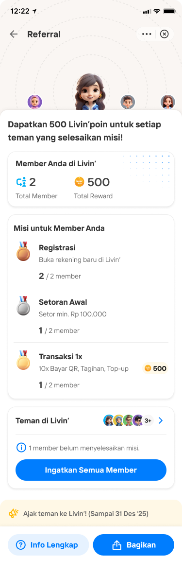Close the Referral mini app
182x575 pixels.
[165, 34]
